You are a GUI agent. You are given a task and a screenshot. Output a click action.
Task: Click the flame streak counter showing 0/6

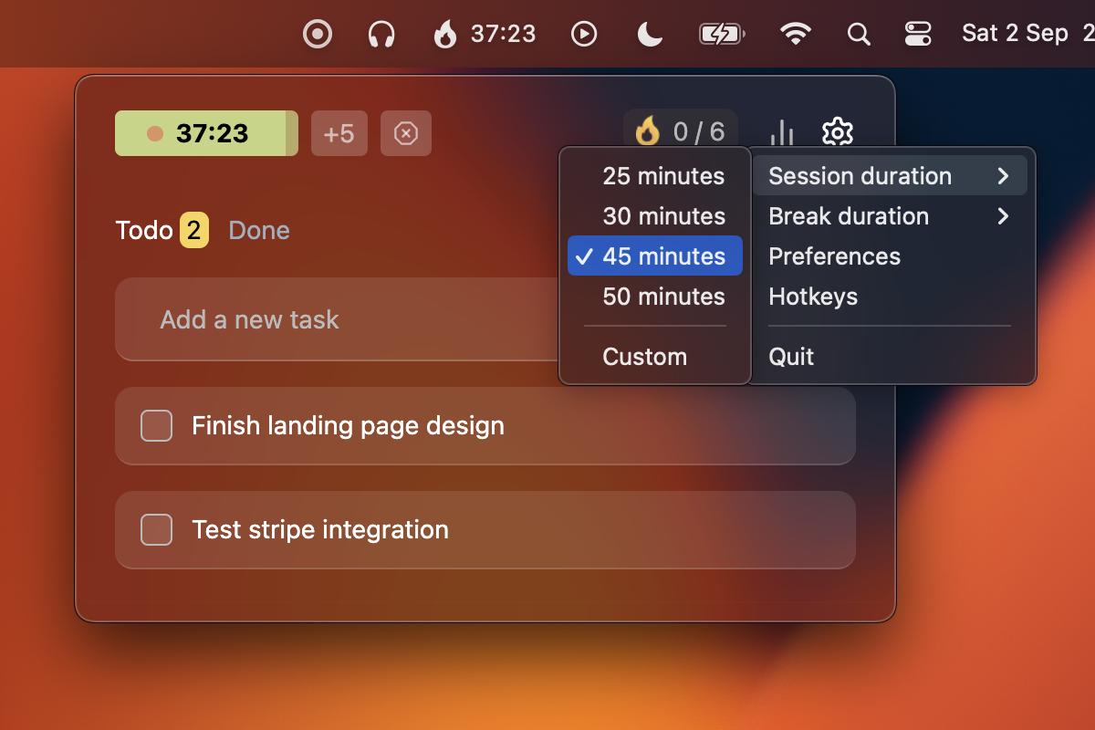(680, 132)
